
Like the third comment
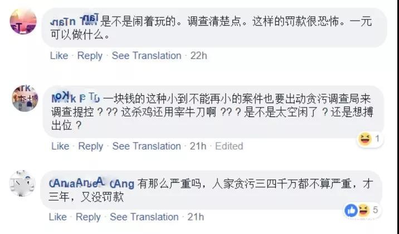coord(58,217)
